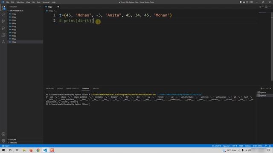The image size is (273, 153).
Task: Select the first Python terminal in list
Action: [263, 93]
